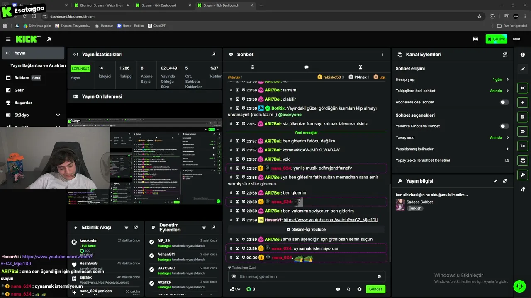Send the message with the Gönder button
This screenshot has width=531, height=298.
(x=375, y=289)
